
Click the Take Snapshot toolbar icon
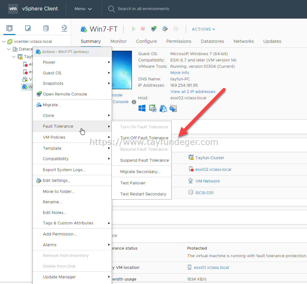pyautogui.click(x=176, y=29)
